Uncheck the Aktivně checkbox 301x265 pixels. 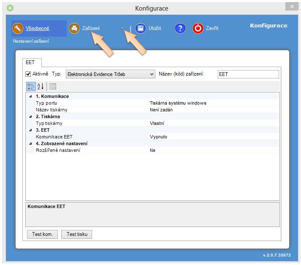tap(28, 74)
